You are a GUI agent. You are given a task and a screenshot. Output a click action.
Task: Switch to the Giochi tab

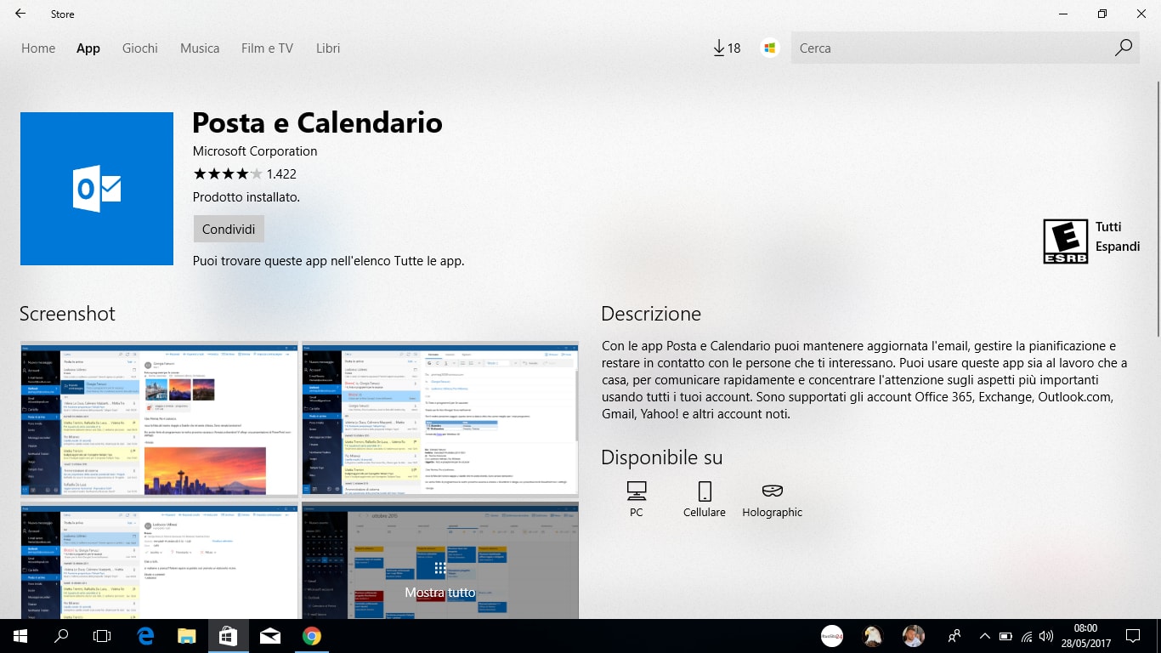click(x=139, y=48)
